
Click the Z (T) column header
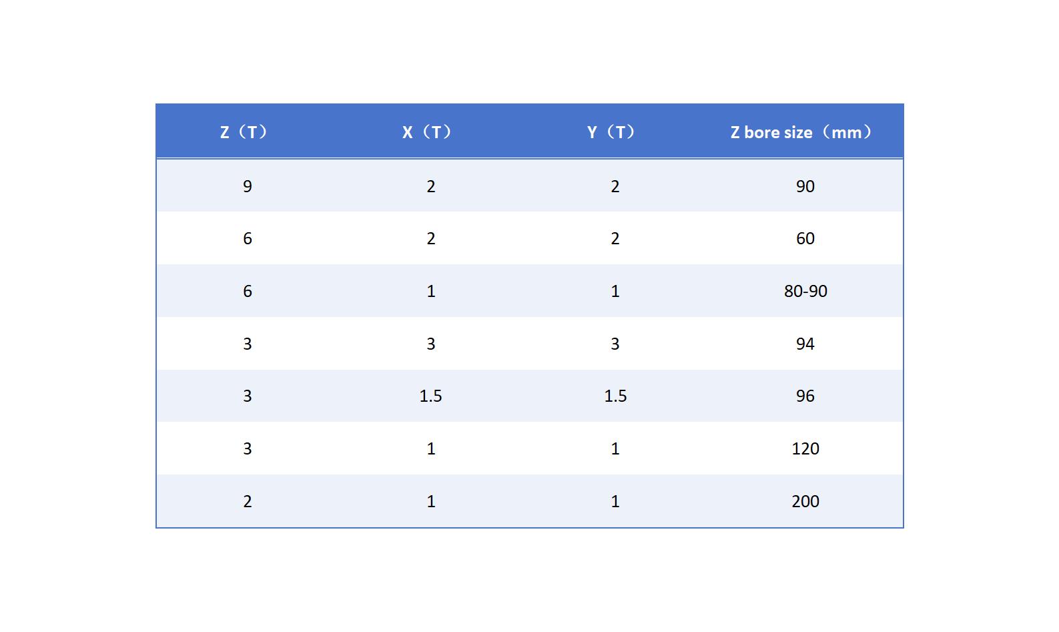click(x=245, y=132)
